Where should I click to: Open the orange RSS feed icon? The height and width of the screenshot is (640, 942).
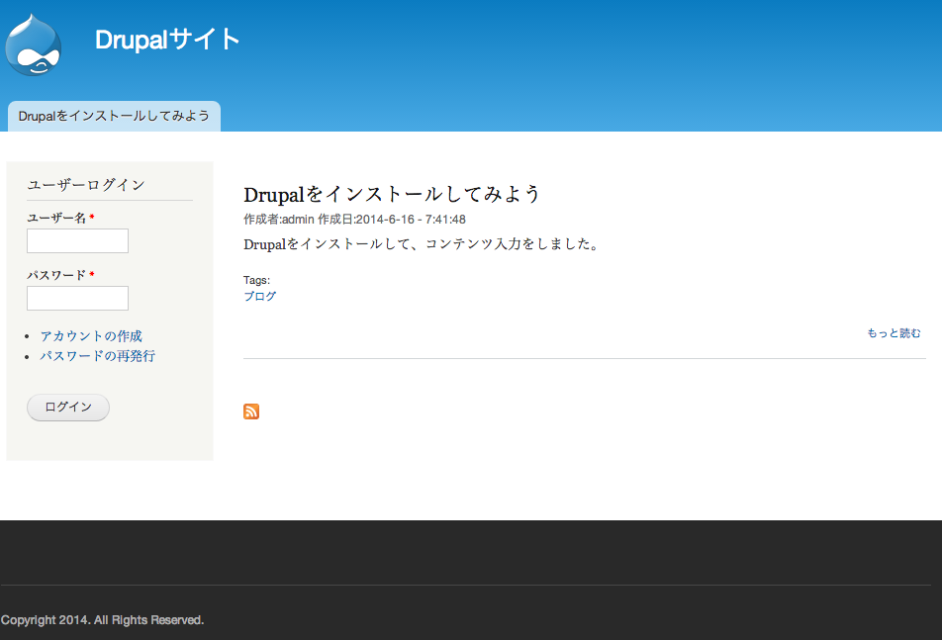251,411
